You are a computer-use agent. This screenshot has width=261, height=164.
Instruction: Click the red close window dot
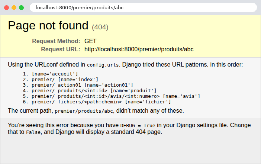pos(6,8)
